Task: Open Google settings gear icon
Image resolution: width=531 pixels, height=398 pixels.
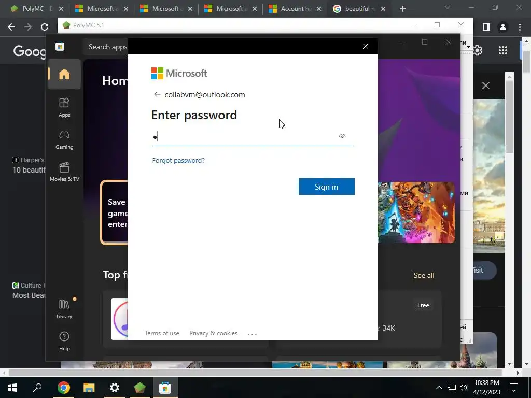Action: (x=478, y=50)
